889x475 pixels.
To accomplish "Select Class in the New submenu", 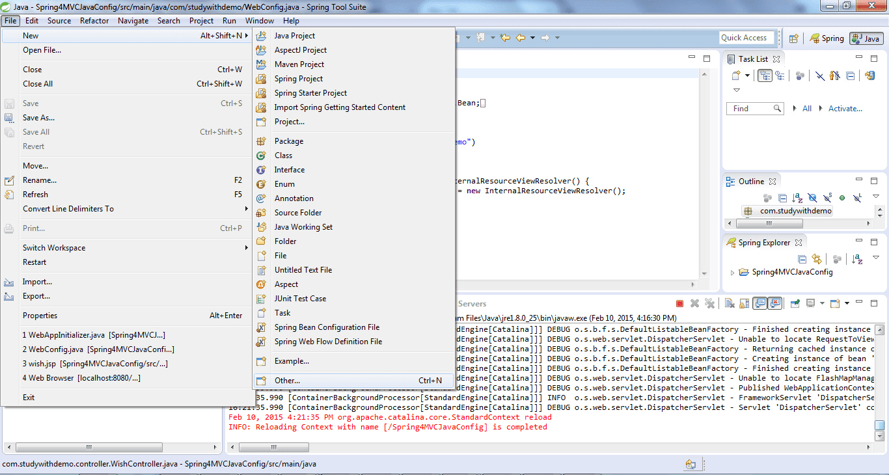I will (x=354, y=156).
